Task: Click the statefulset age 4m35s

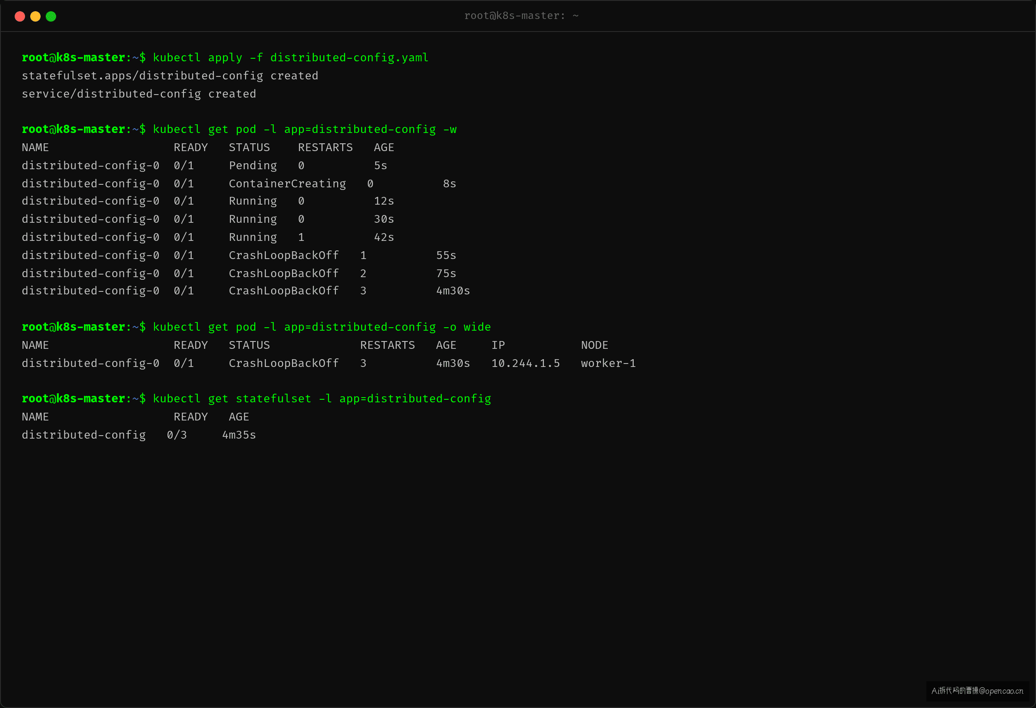Action: pos(239,435)
